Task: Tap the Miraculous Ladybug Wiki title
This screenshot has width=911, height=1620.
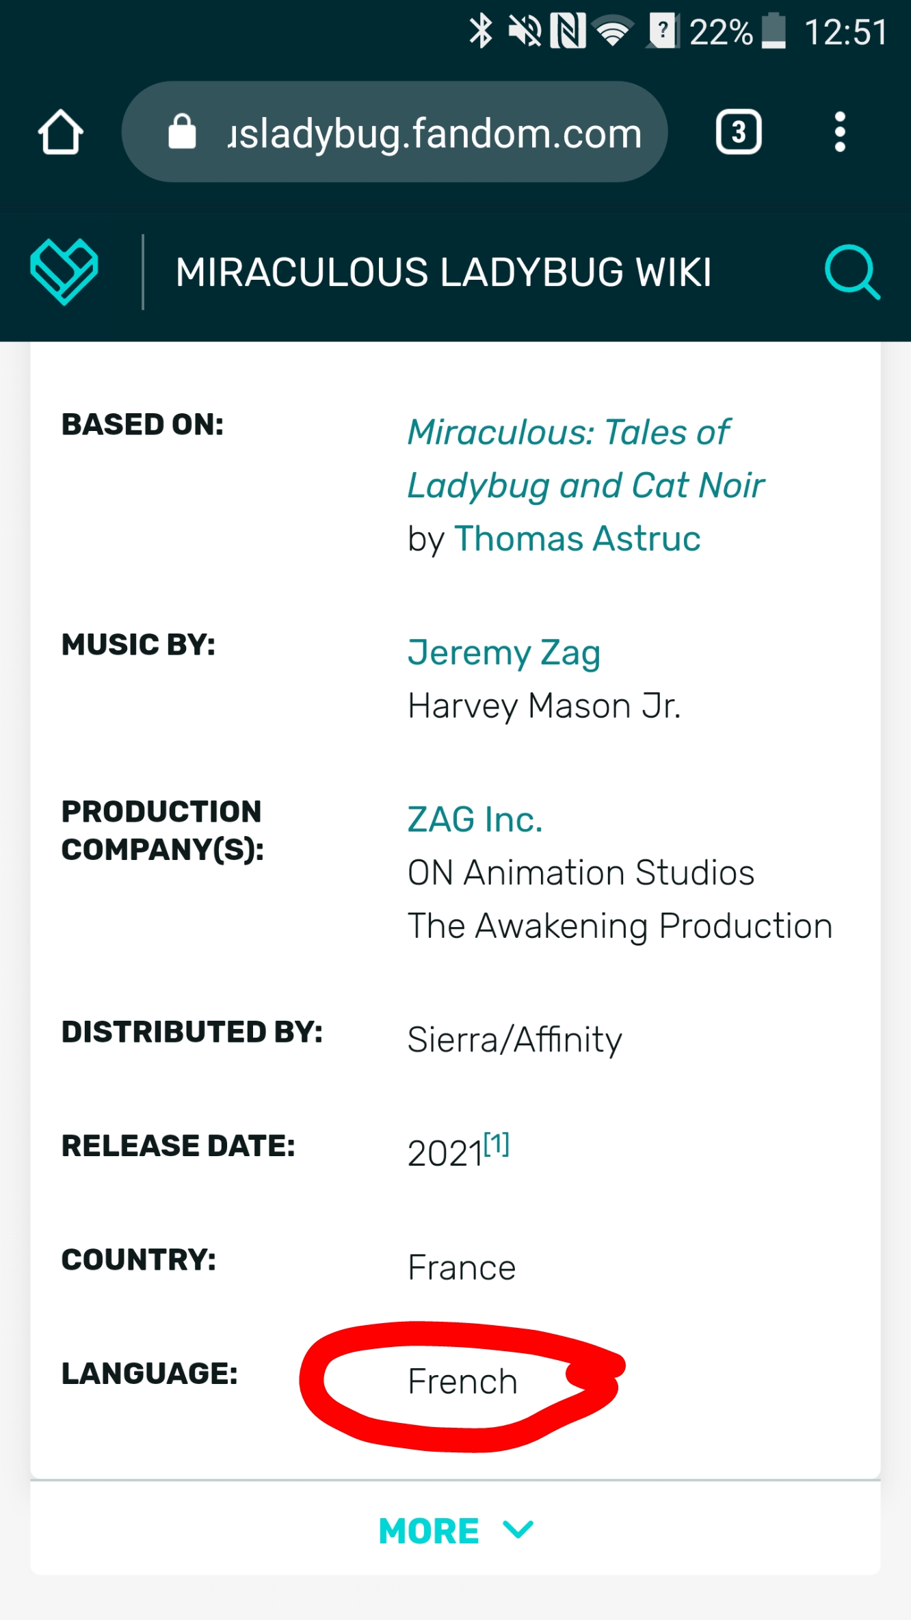Action: 443,272
